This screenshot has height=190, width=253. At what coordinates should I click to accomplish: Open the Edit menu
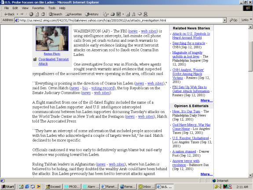15,8
